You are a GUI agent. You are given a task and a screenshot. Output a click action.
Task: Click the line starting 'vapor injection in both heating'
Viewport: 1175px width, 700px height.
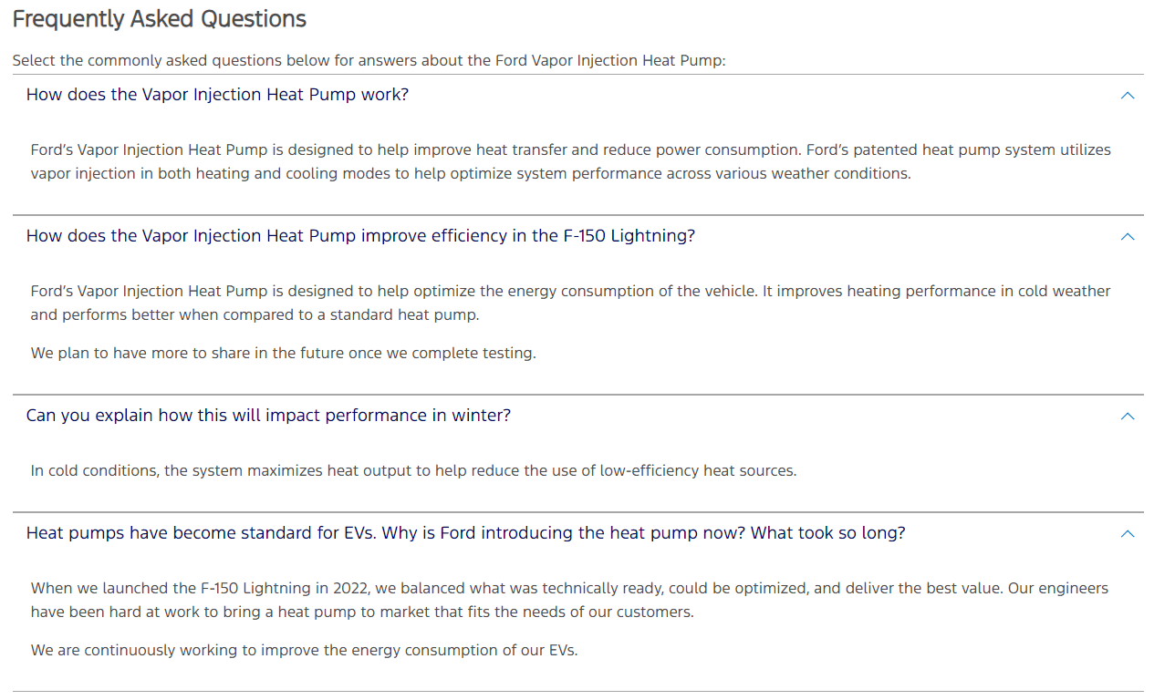(x=470, y=173)
